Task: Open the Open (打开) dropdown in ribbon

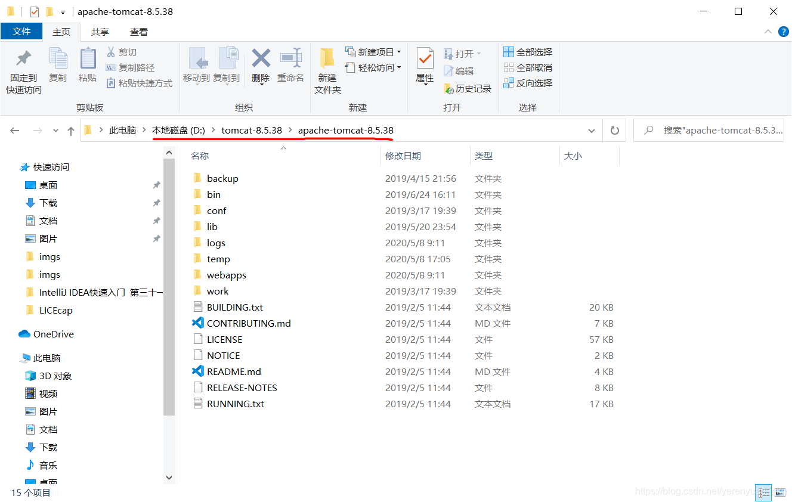Action: (x=462, y=54)
